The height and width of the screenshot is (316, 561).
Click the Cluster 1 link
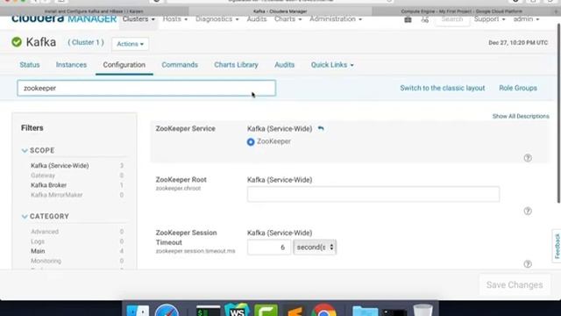[x=86, y=42]
